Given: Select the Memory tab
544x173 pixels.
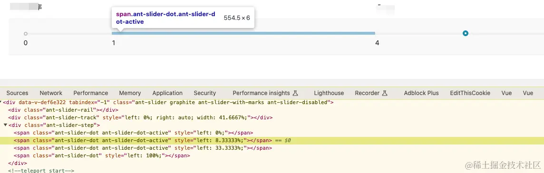Looking at the screenshot, I should pyautogui.click(x=130, y=93).
